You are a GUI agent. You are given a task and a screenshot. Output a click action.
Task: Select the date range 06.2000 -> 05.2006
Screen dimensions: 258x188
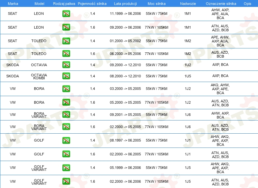click(x=125, y=54)
